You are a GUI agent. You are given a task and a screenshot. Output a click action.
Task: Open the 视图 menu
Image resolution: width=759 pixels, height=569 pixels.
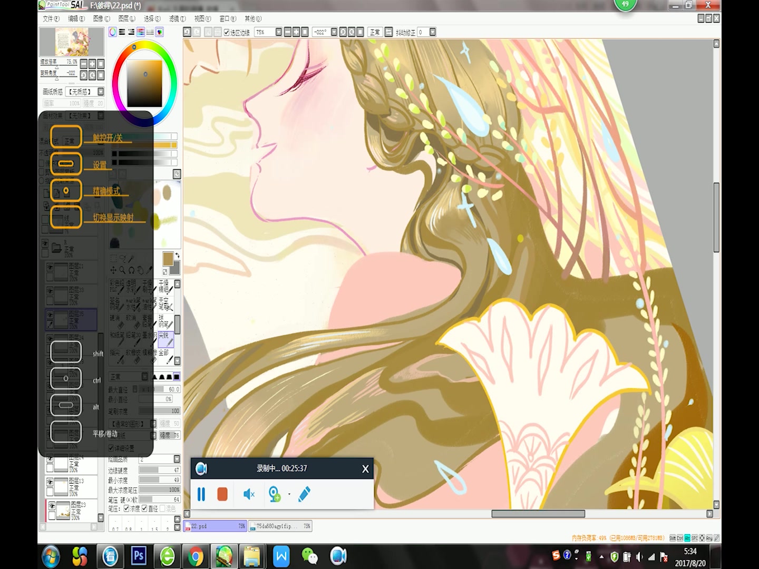[x=202, y=18]
